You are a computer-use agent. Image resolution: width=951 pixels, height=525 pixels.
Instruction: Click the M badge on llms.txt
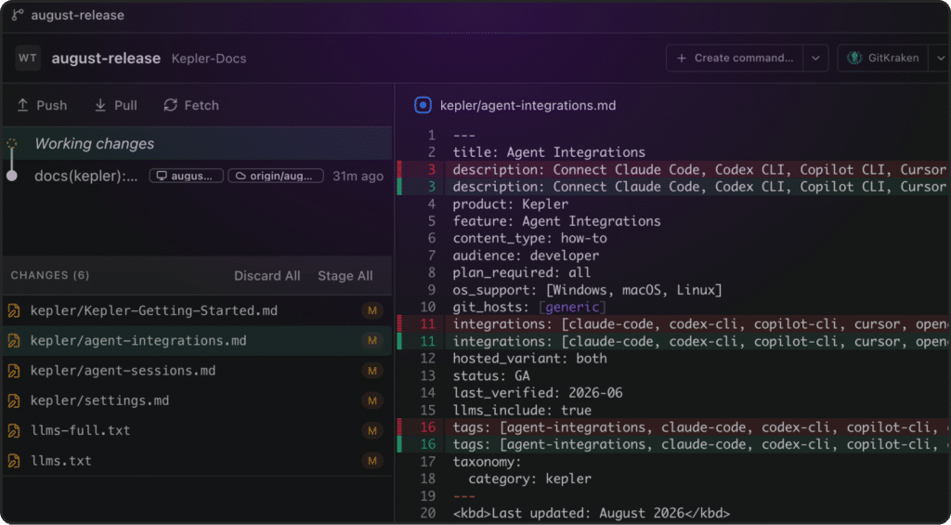pos(372,461)
